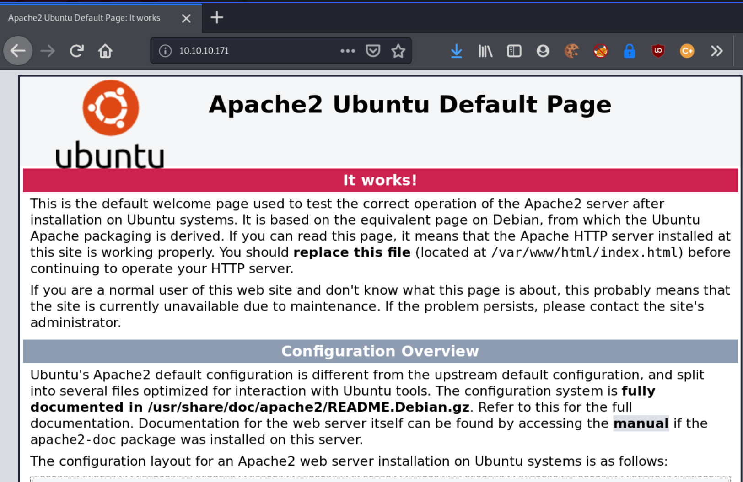Screen dimensions: 743x482
Task: Click the Back navigation button
Action: (18, 51)
